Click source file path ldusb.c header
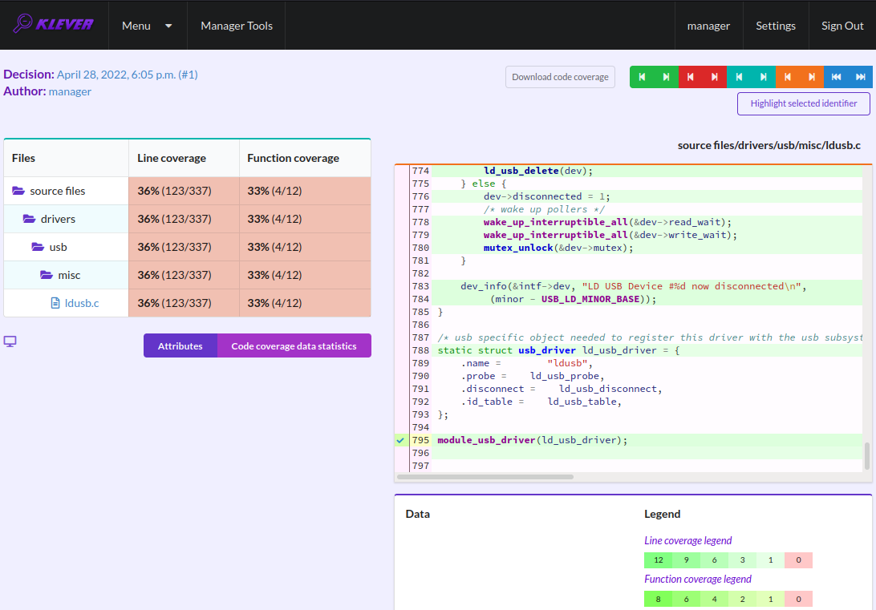 pyautogui.click(x=769, y=146)
